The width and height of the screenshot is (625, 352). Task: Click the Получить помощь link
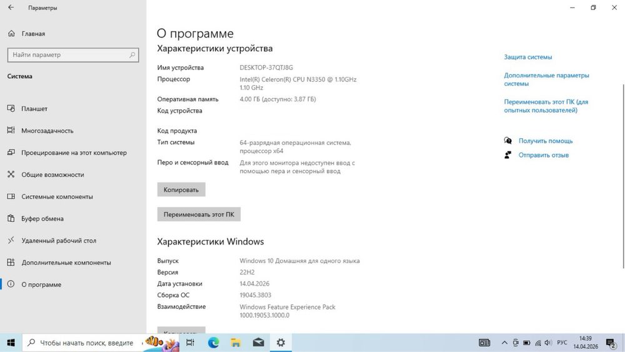[x=545, y=141]
